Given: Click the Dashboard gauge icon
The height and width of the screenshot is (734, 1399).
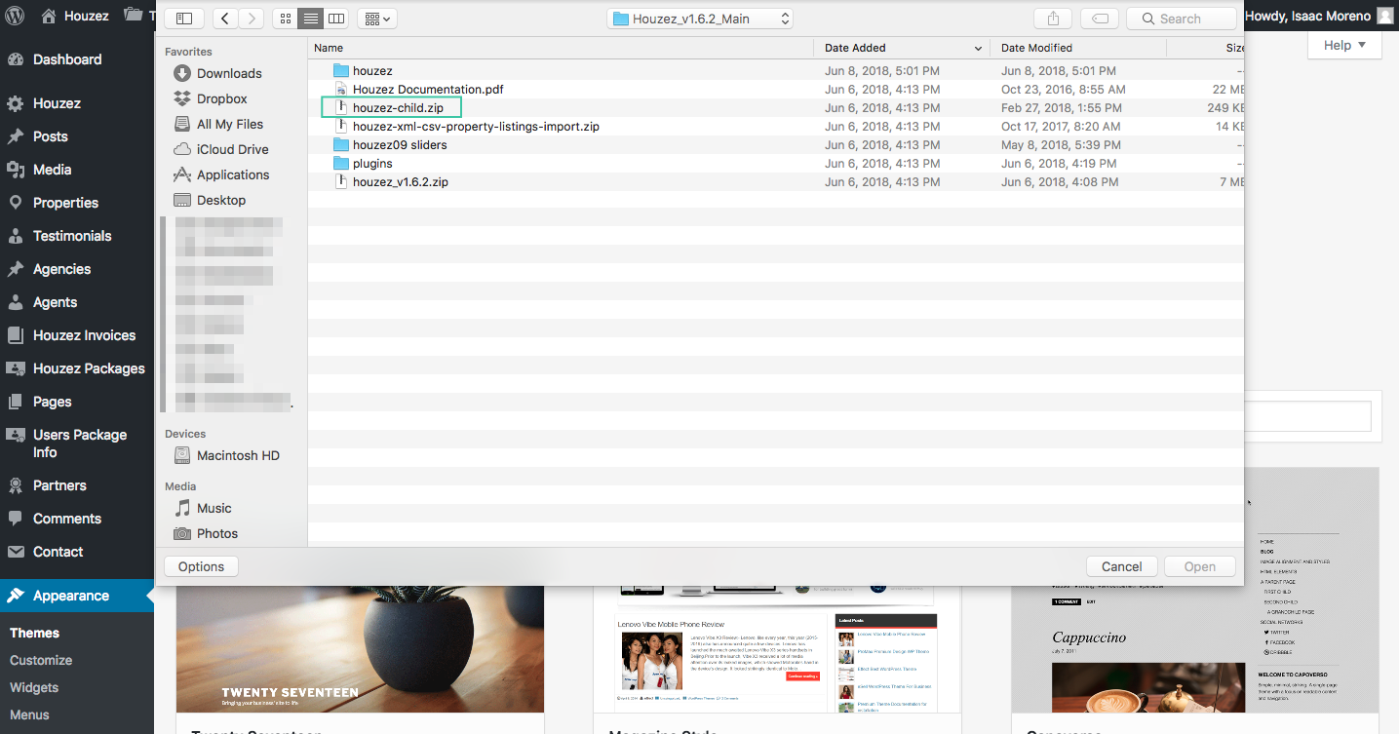Looking at the screenshot, I should [16, 59].
